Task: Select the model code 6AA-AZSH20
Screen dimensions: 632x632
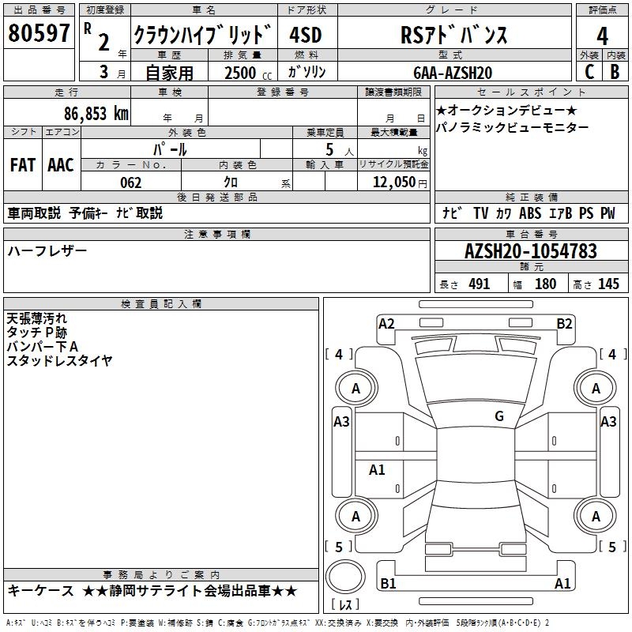Action: coord(453,73)
